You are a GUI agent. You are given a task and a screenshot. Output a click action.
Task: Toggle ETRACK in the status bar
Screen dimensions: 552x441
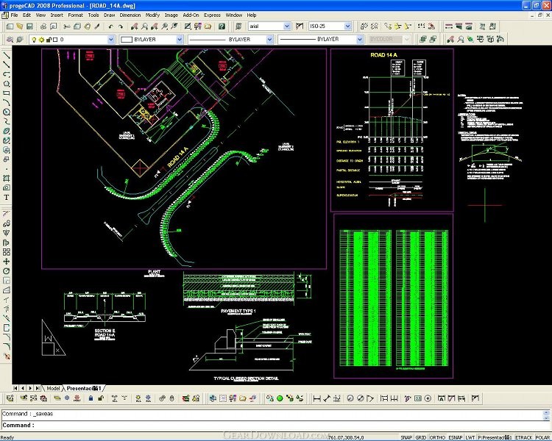(524, 437)
